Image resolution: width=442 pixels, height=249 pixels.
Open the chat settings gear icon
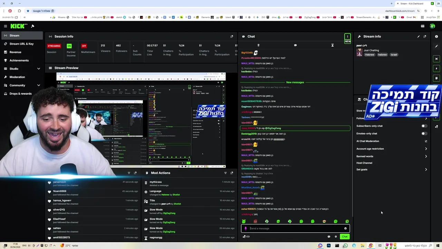pos(336,237)
